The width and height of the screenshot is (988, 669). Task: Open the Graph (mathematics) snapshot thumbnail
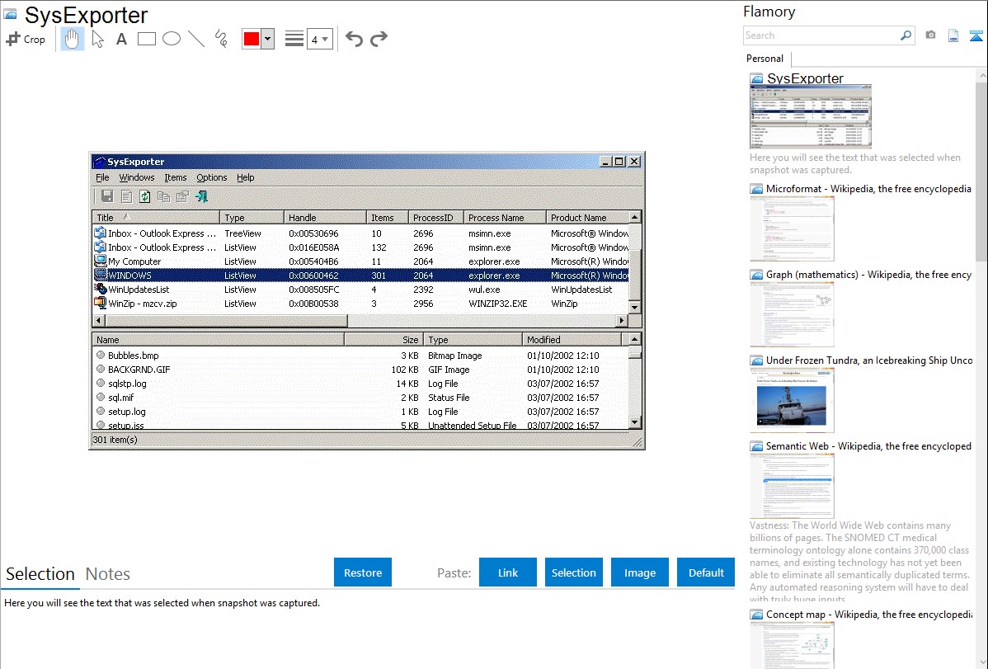tap(792, 314)
